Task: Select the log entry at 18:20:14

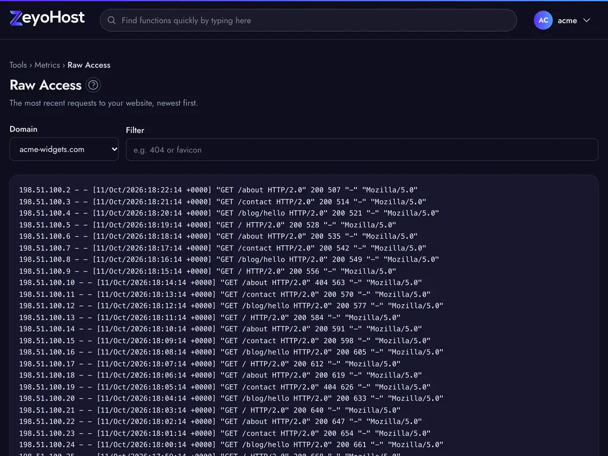Action: [229, 213]
